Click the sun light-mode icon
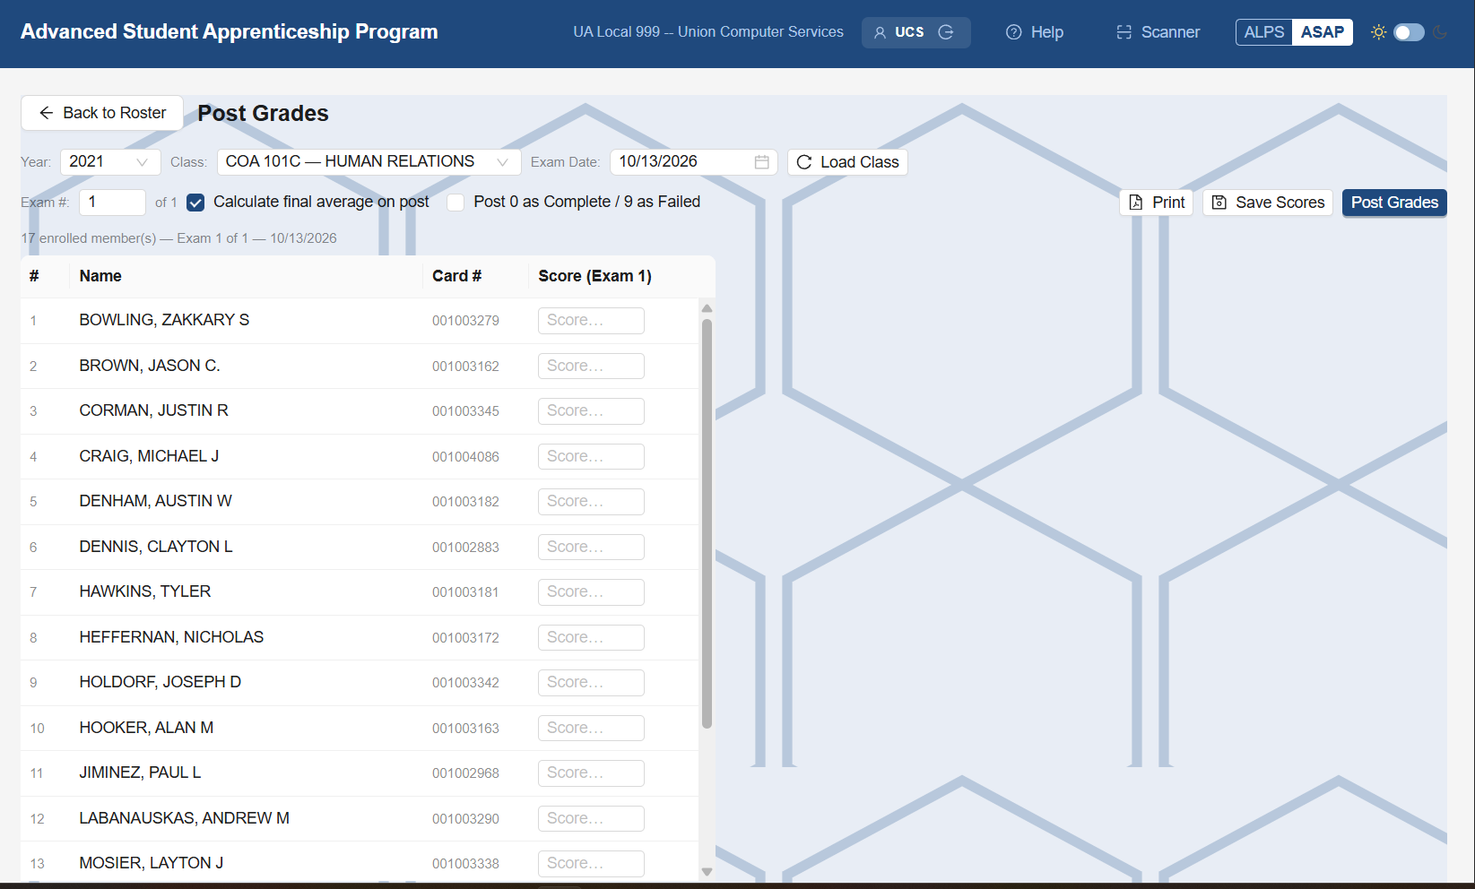The height and width of the screenshot is (889, 1475). pyautogui.click(x=1378, y=32)
